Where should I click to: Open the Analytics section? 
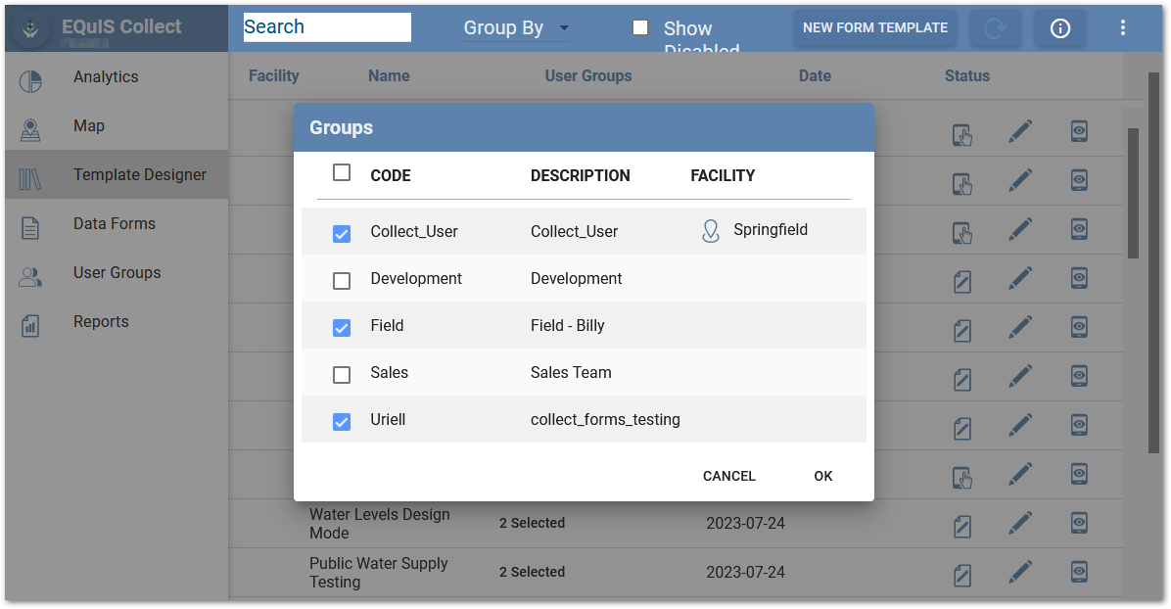pos(105,76)
